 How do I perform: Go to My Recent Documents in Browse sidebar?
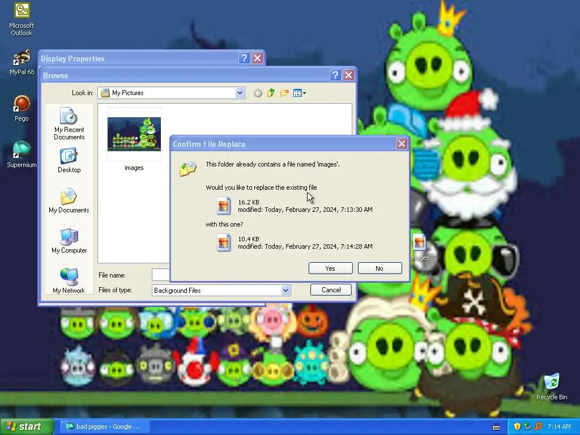tap(69, 124)
